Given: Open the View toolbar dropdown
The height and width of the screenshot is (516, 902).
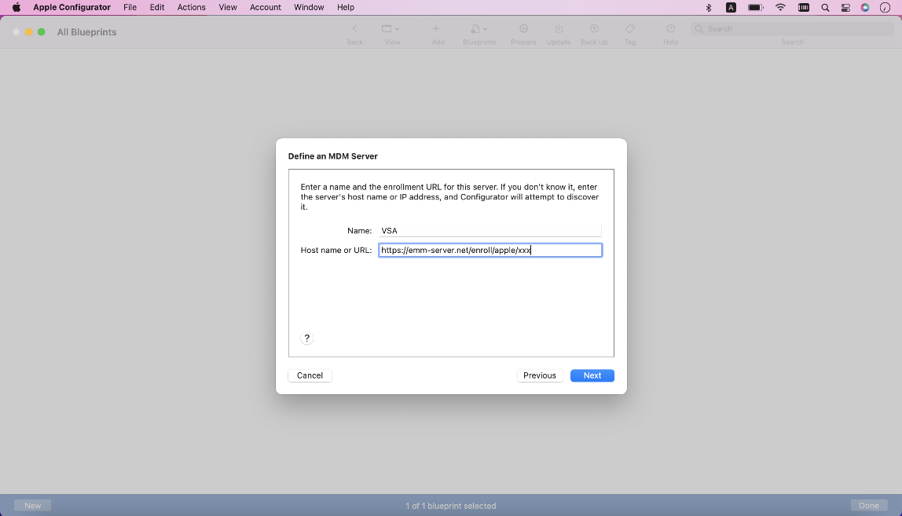Looking at the screenshot, I should pos(391,29).
